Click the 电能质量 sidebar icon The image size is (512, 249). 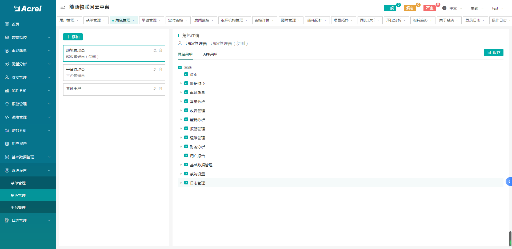coord(7,51)
